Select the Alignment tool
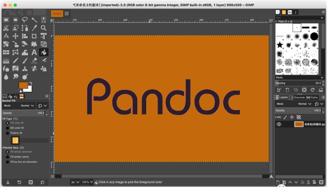Screen dimensions: 327x187 pyautogui.click(x=25, y=36)
